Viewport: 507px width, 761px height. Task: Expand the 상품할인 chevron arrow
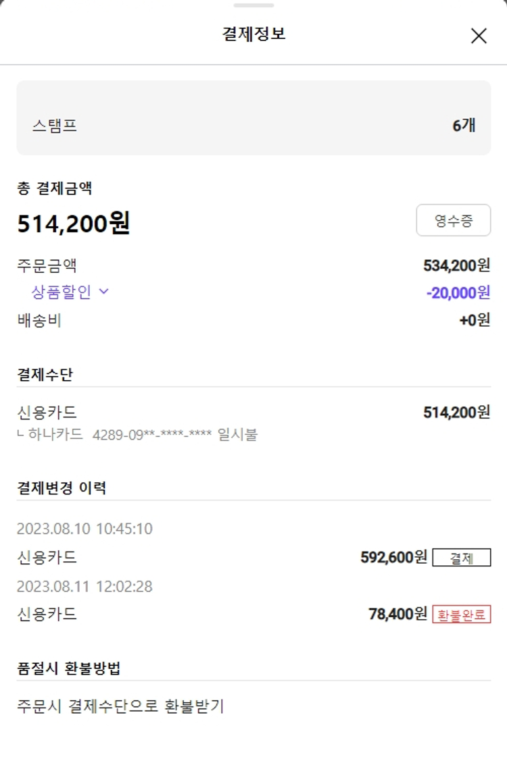coord(103,292)
